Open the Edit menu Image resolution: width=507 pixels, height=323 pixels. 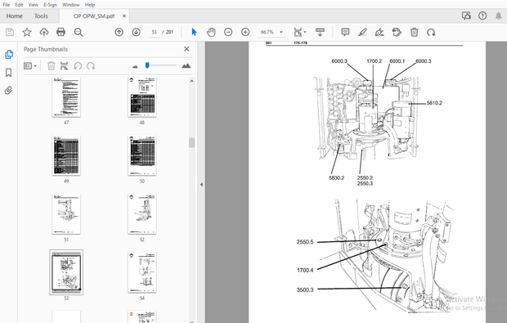(x=19, y=5)
